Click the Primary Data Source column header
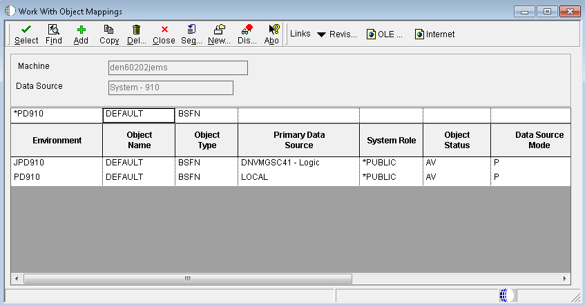This screenshot has height=306, width=585. tap(299, 141)
